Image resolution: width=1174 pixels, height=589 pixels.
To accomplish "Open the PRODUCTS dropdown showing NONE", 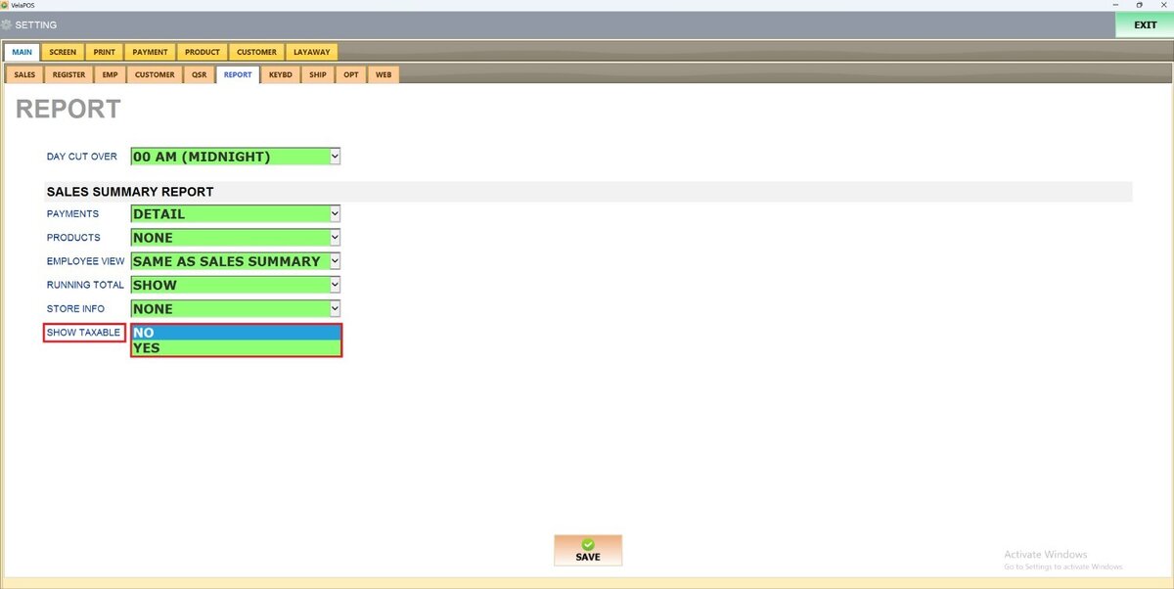I will pyautogui.click(x=236, y=237).
